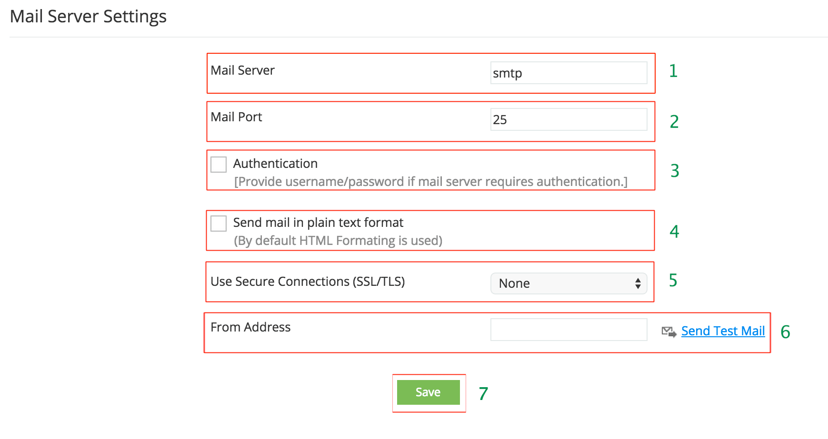Click the envelope icon beside Send Test Mail
This screenshot has width=828, height=439.
click(668, 332)
